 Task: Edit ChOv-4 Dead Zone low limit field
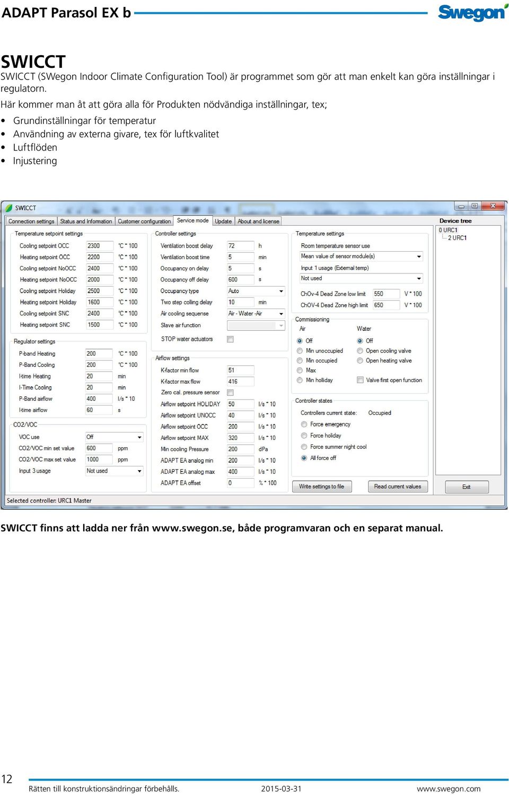coord(385,294)
